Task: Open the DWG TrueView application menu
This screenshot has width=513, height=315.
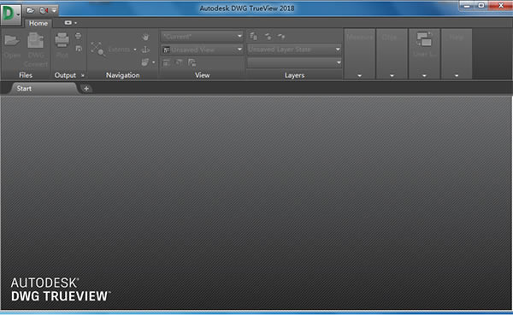Action: point(11,14)
